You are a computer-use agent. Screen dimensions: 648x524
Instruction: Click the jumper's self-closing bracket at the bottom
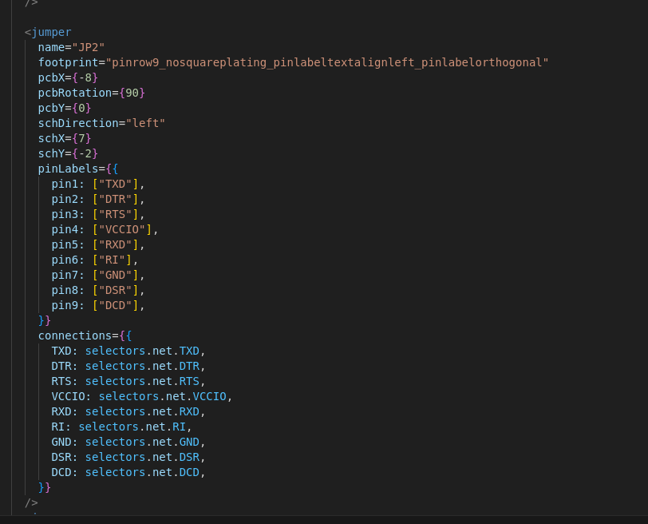click(31, 502)
